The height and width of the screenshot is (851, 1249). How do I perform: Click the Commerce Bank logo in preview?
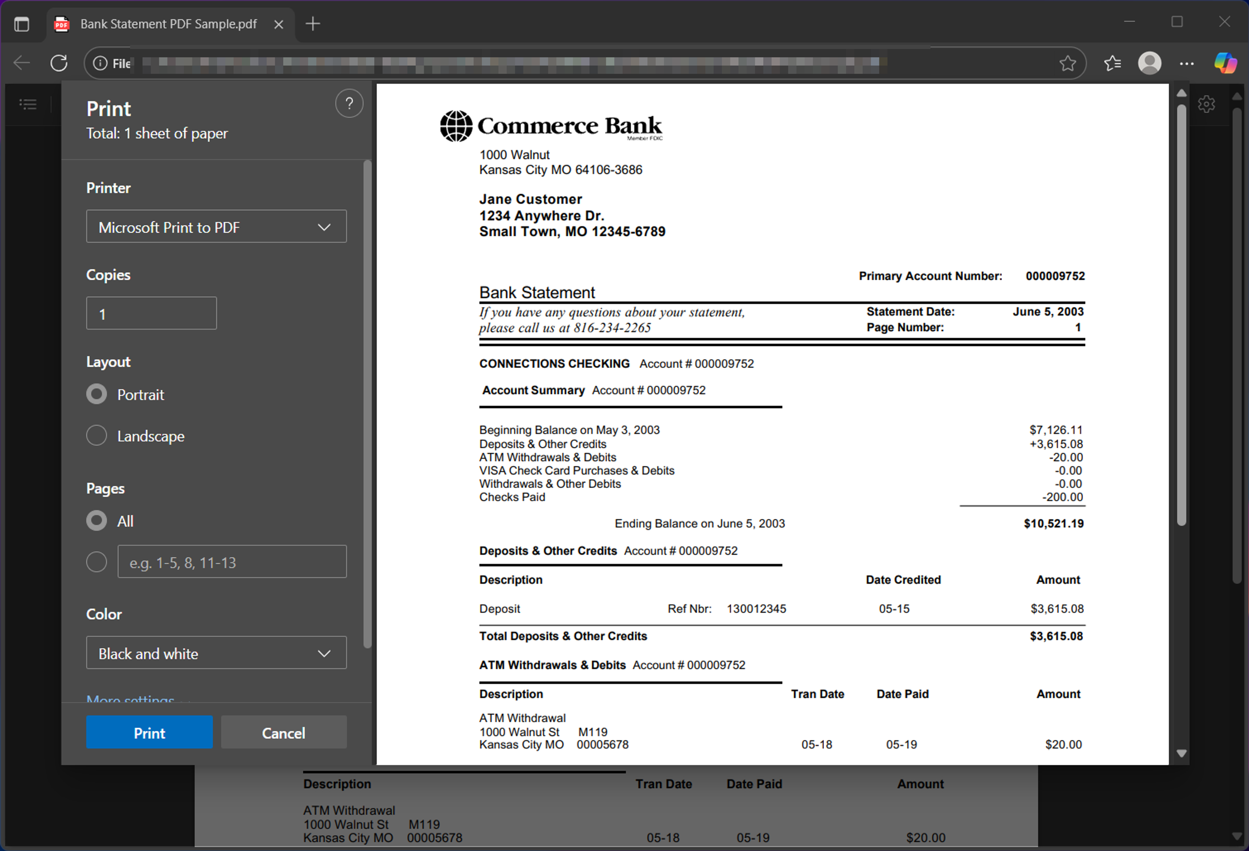[551, 126]
